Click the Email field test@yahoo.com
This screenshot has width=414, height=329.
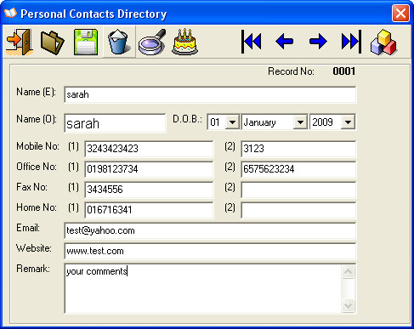click(210, 230)
